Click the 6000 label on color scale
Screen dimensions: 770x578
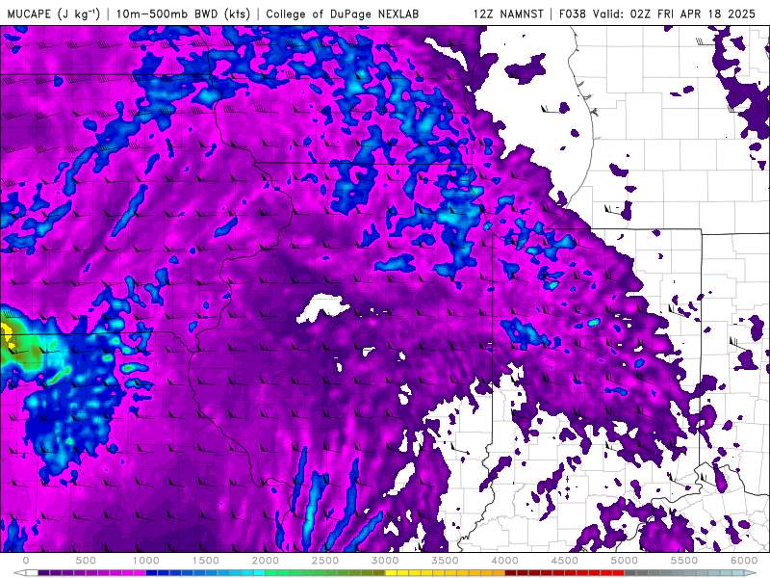click(744, 561)
